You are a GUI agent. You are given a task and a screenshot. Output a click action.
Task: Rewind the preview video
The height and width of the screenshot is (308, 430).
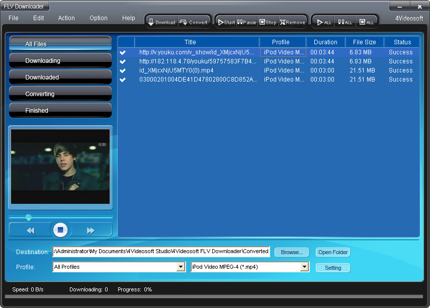coord(31,230)
